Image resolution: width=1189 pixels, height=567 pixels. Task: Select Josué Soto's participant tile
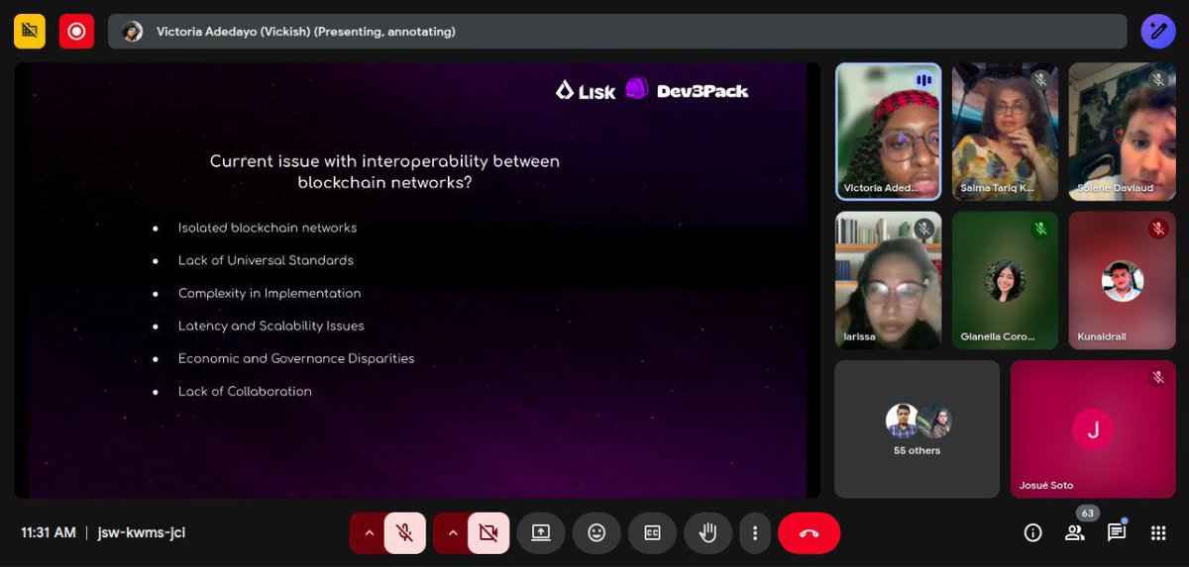click(1093, 428)
